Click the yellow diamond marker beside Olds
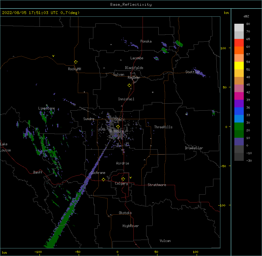Screen dimensions: 262x256 click(x=118, y=127)
